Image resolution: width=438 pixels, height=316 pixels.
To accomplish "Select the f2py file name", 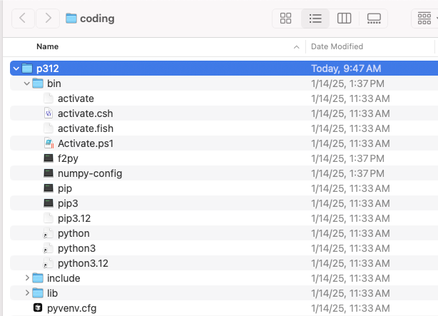I will coord(68,158).
